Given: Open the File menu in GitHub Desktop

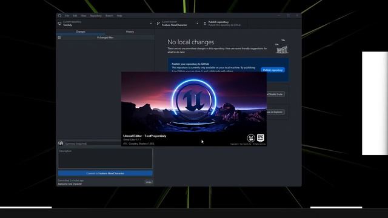Looking at the screenshot, I should point(67,16).
